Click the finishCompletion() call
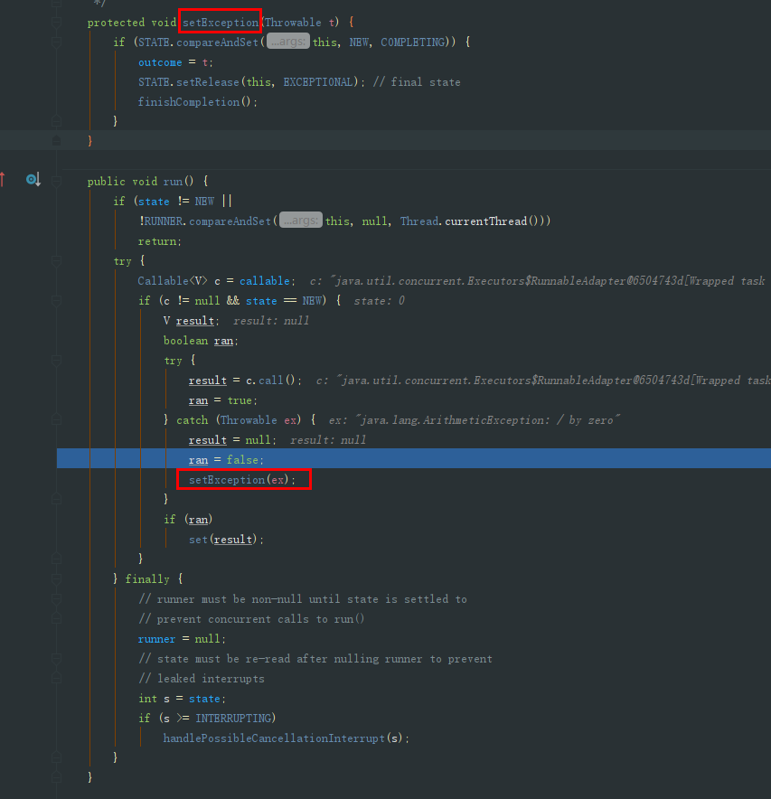 (197, 102)
